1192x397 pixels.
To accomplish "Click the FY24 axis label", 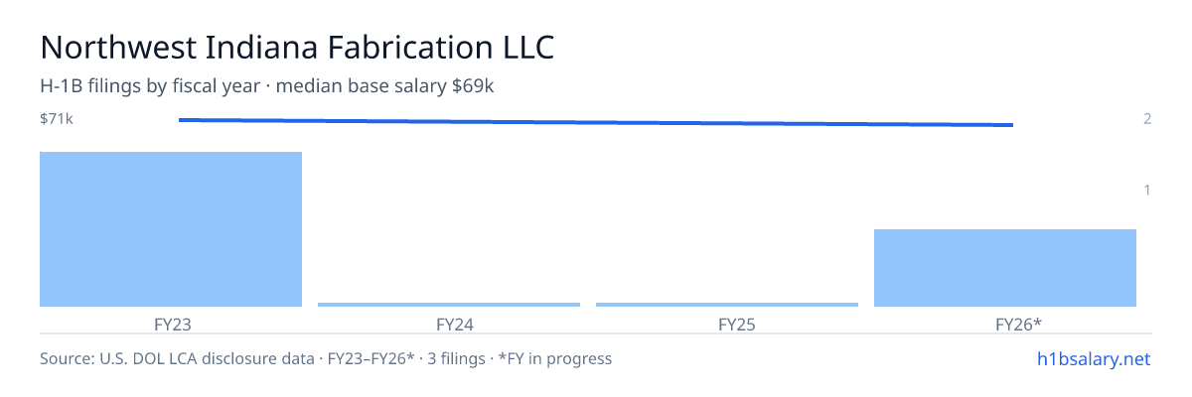I will point(449,325).
